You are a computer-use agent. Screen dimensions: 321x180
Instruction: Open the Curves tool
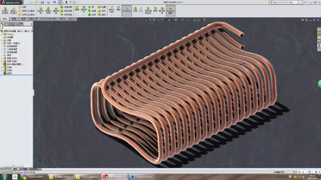point(118,8)
